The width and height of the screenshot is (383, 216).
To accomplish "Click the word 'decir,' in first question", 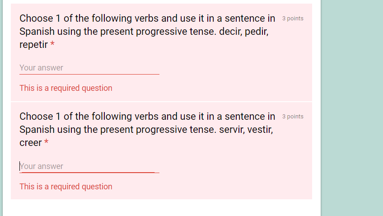I will [x=231, y=32].
